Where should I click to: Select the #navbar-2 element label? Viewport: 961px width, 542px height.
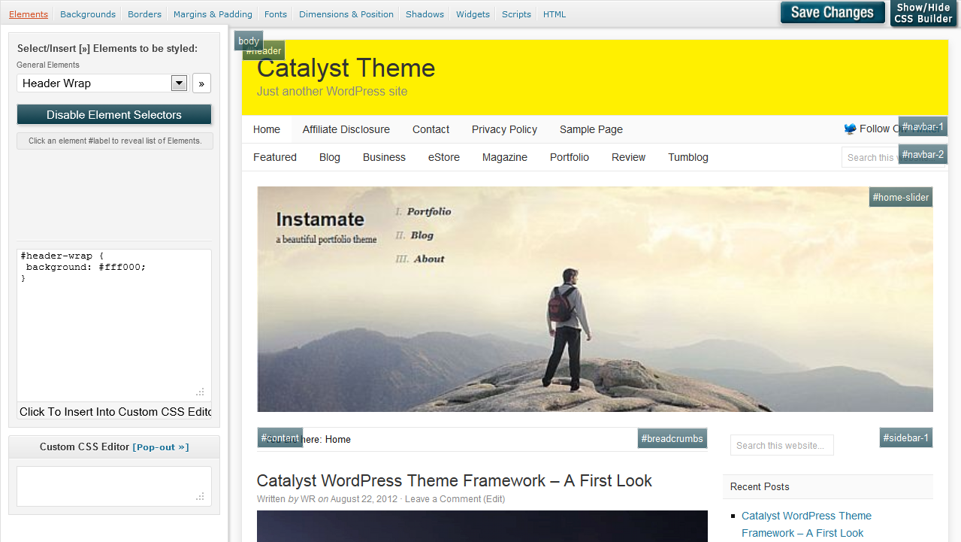[x=923, y=154]
